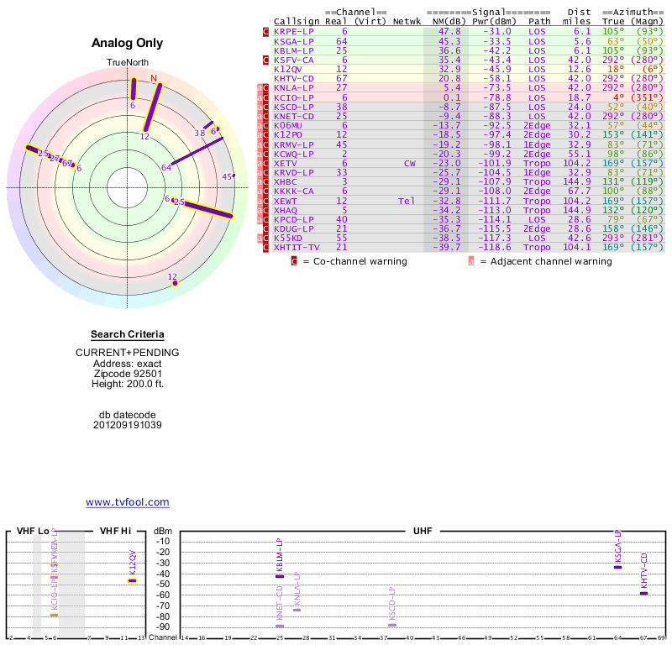This screenshot has width=672, height=645.
Task: Click the red C icon in the legend
Action: [x=294, y=261]
